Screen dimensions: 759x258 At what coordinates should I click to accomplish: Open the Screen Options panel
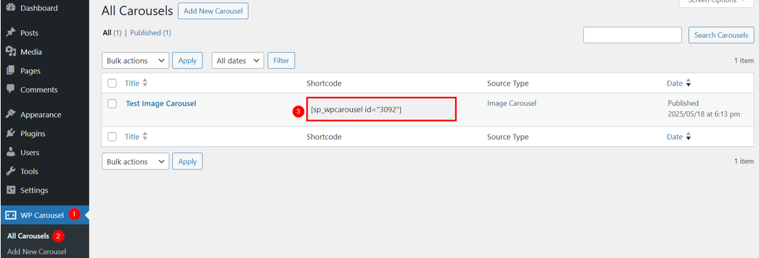716,3
